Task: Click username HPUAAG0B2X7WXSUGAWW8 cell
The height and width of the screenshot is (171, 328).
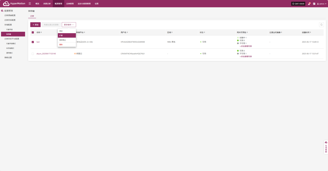Action: tap(133, 42)
